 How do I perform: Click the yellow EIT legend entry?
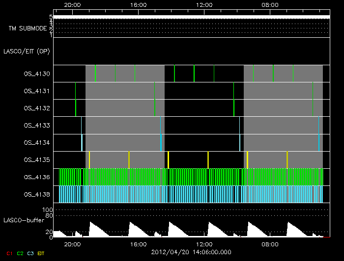[x=41, y=253]
